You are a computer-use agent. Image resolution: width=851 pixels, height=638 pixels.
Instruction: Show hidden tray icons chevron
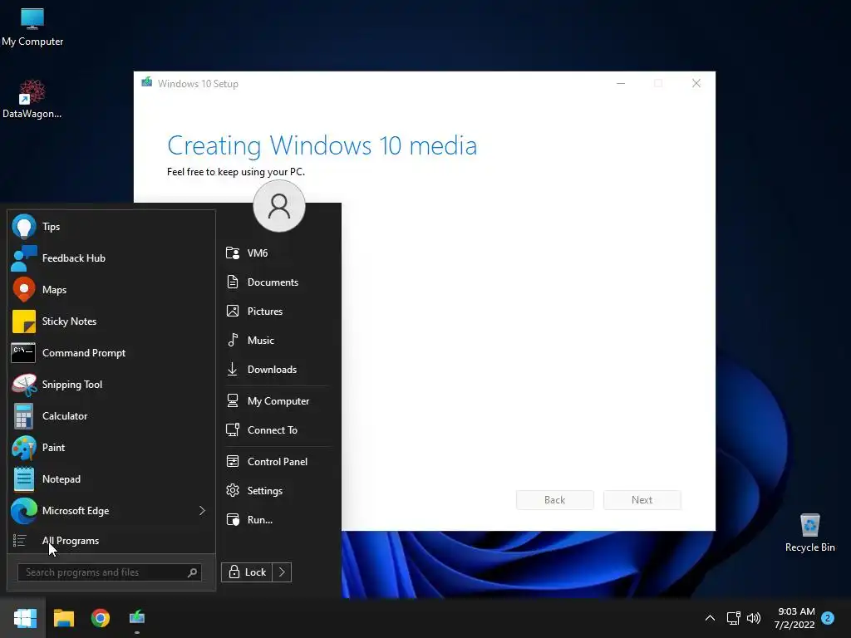pyautogui.click(x=710, y=618)
